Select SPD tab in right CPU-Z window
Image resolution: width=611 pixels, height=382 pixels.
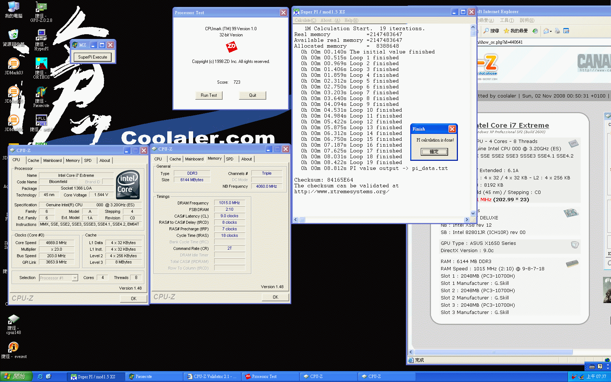[x=229, y=159]
